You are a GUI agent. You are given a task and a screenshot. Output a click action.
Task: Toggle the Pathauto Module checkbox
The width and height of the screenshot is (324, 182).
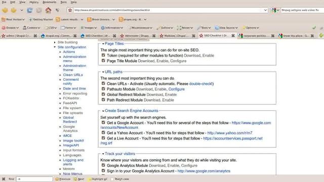[103, 89]
